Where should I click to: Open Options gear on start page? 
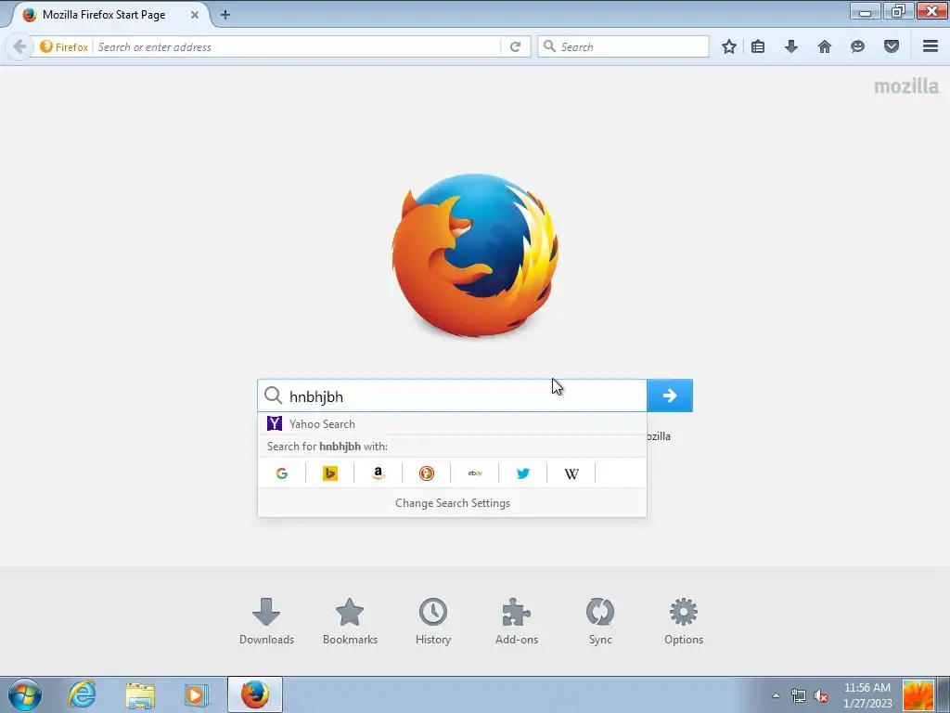point(684,621)
